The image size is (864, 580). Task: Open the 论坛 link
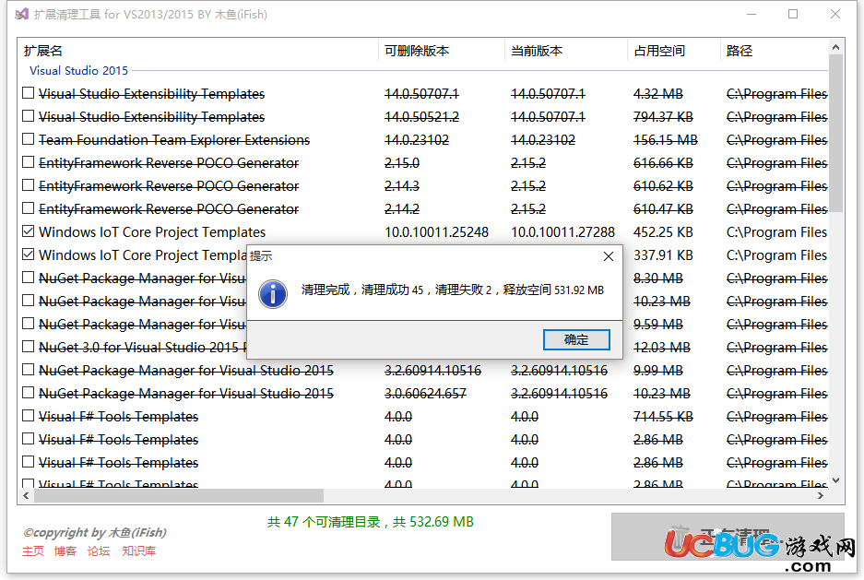click(99, 550)
